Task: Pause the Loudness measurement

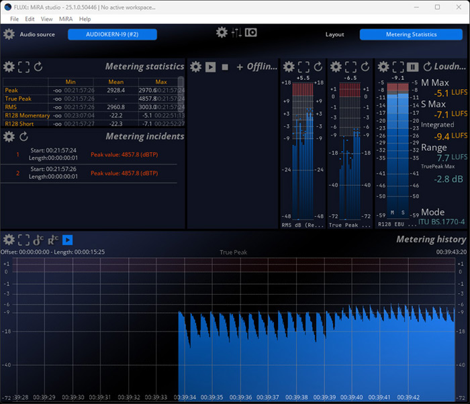Action: click(x=412, y=67)
